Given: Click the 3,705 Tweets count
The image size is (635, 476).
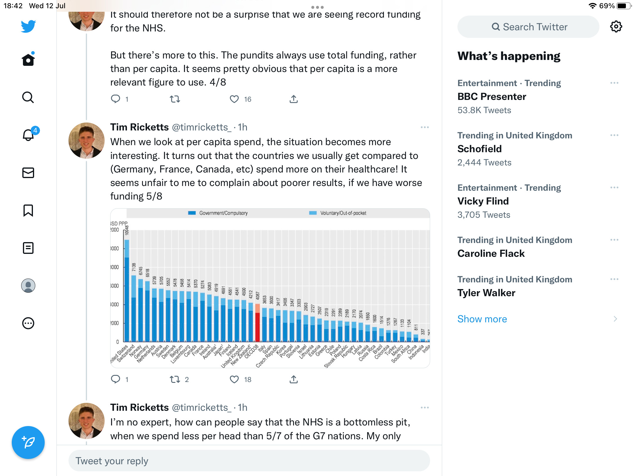Looking at the screenshot, I should 484,215.
